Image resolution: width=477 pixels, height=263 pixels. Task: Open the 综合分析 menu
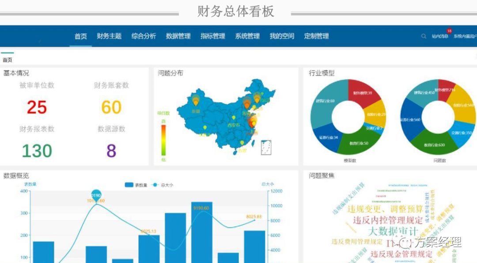pyautogui.click(x=144, y=36)
